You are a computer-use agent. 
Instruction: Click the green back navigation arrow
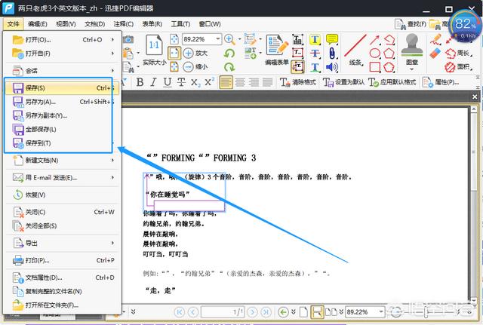283,312
